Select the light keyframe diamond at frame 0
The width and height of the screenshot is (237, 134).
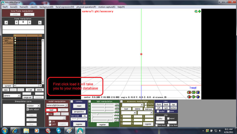(x=15, y=40)
